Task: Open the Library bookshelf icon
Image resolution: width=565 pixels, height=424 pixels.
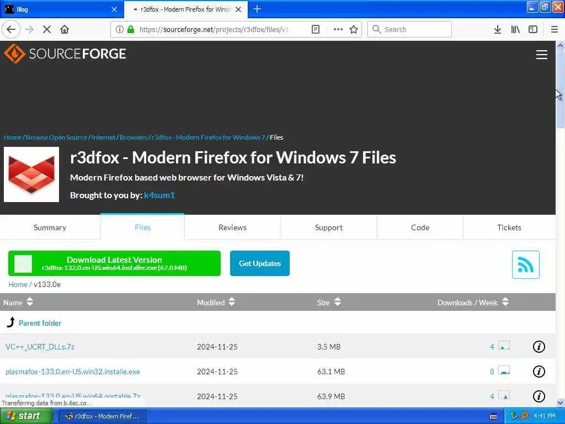Action: coord(515,29)
